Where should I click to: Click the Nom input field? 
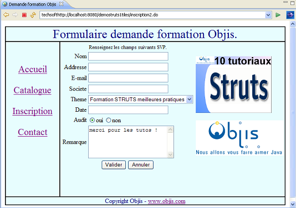(128, 56)
